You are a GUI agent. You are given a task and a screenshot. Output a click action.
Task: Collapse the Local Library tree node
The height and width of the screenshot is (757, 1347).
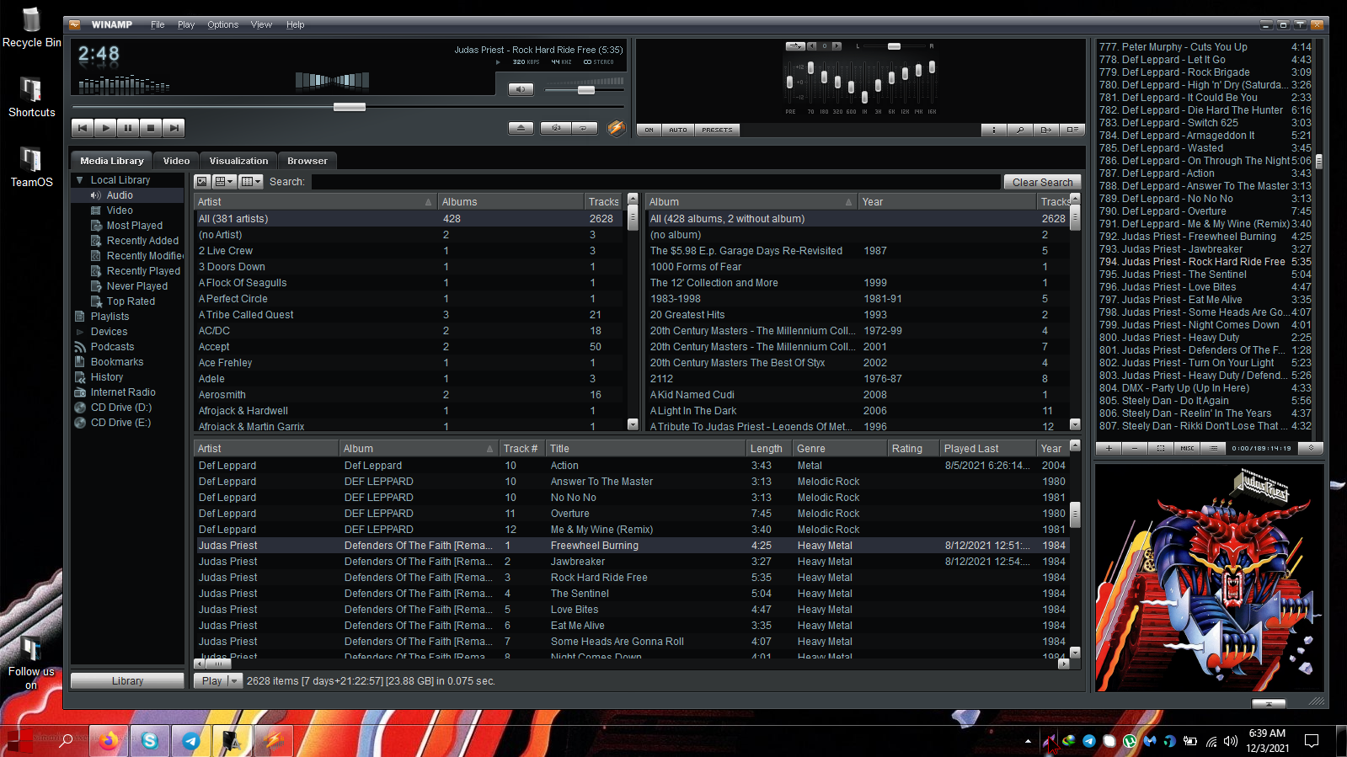(80, 180)
